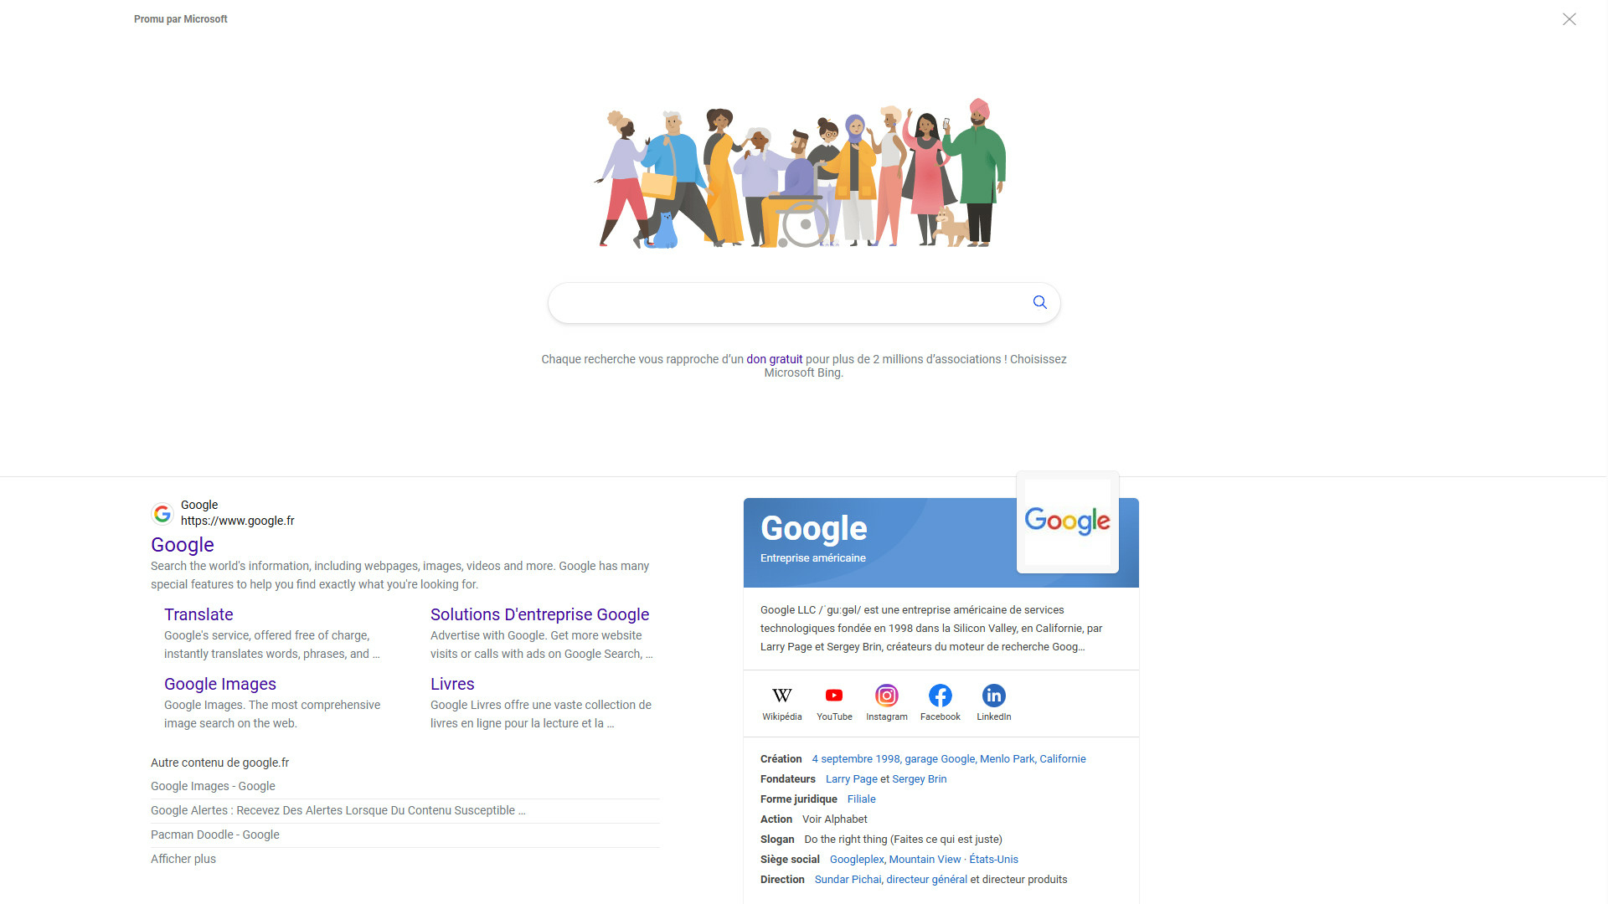The image size is (1608, 904).
Task: Click the magnifier search icon
Action: click(1039, 302)
